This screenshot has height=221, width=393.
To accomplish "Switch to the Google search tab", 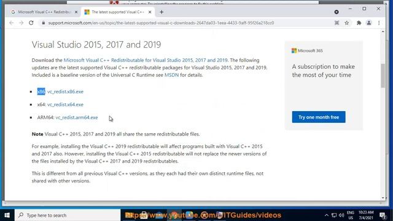I will click(x=44, y=12).
